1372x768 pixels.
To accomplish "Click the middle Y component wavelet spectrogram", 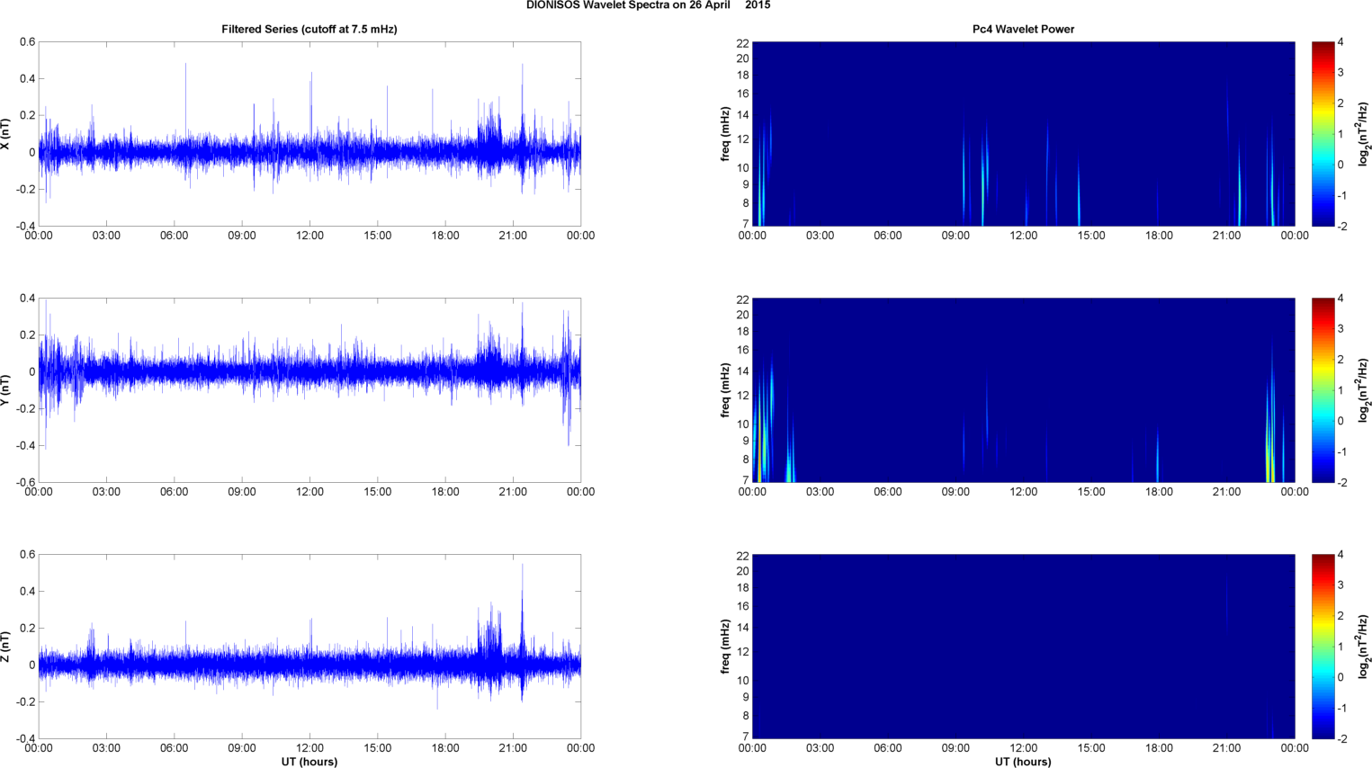I will click(x=1023, y=390).
